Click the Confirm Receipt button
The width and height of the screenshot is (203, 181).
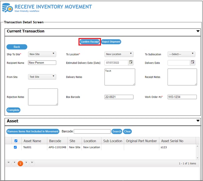tap(90, 42)
